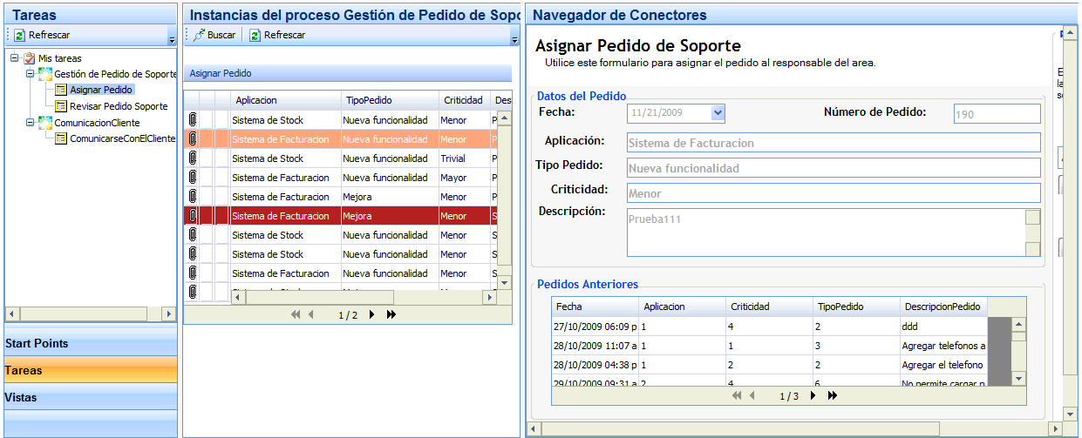
Task: Jump to last page of Pedidos Anteriores
Action: click(832, 396)
